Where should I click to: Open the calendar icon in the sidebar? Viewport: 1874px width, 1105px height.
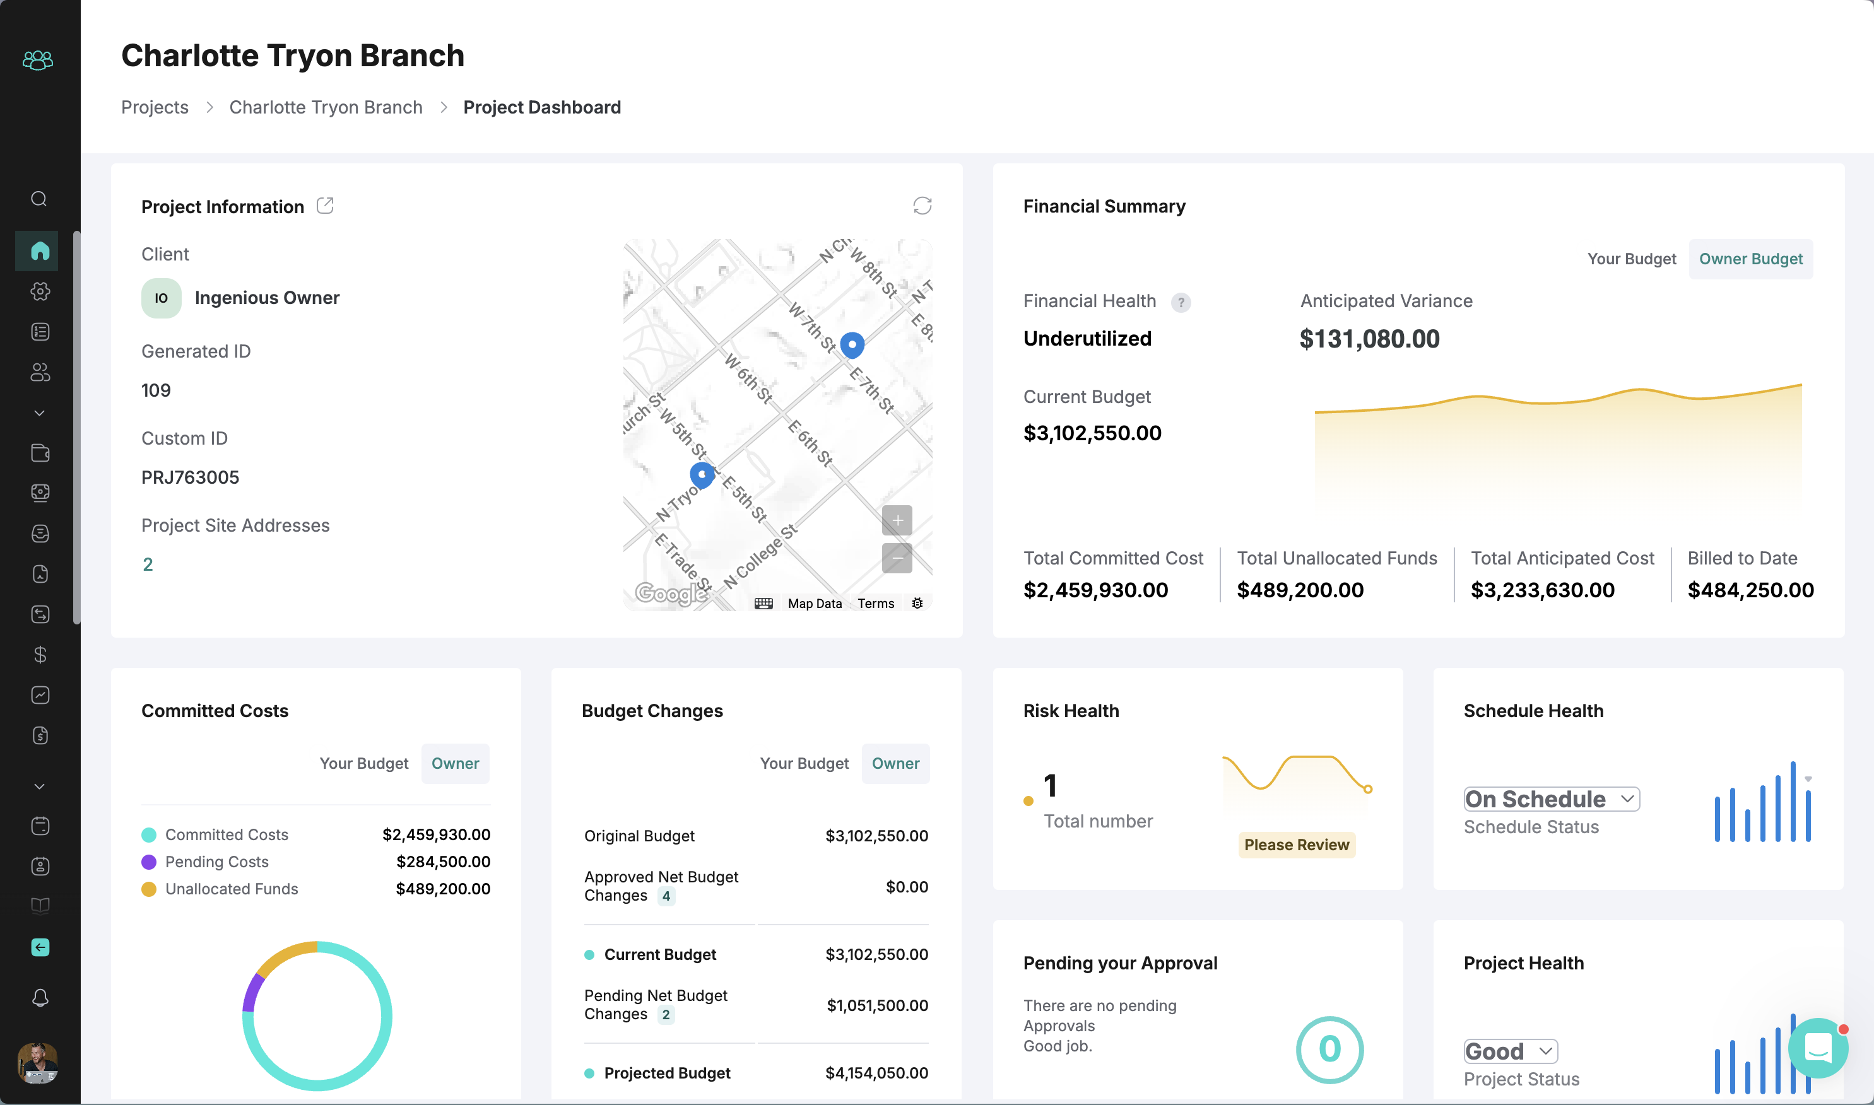coord(40,826)
